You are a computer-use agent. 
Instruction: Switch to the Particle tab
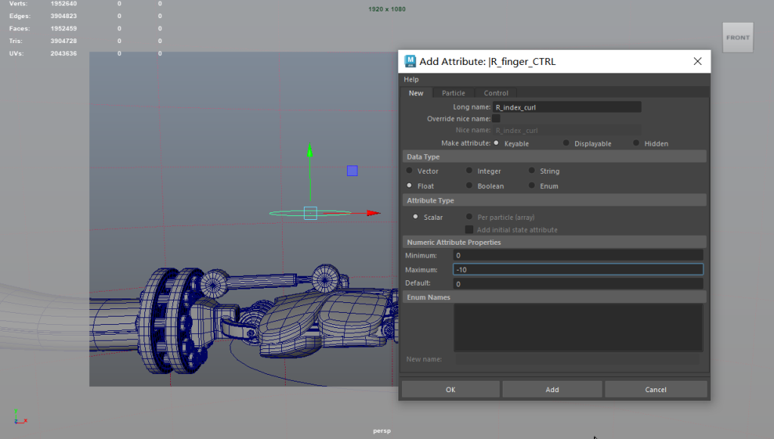tap(454, 93)
